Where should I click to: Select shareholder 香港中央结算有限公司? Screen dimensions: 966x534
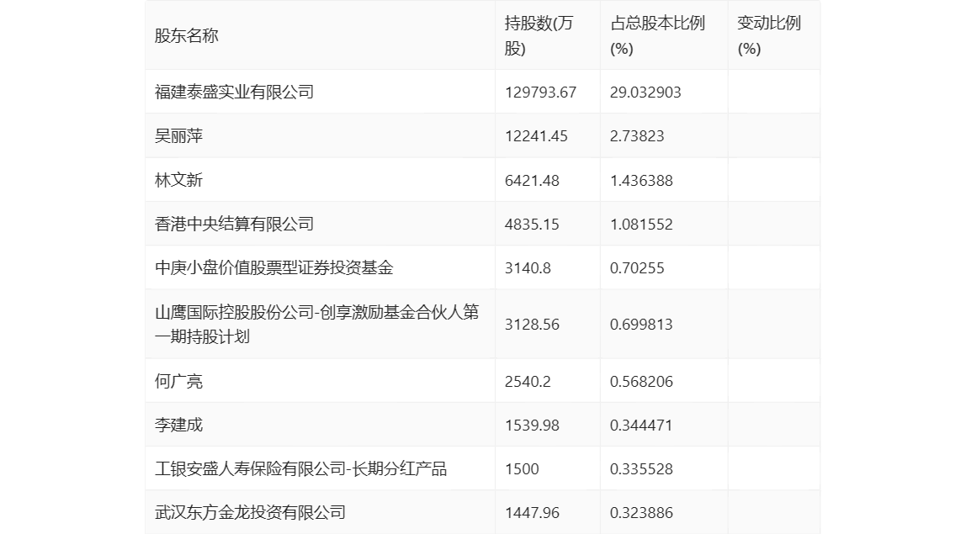point(234,225)
